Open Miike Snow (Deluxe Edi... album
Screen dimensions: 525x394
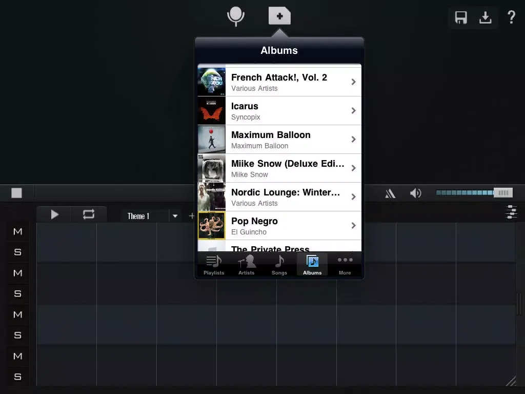(279, 168)
